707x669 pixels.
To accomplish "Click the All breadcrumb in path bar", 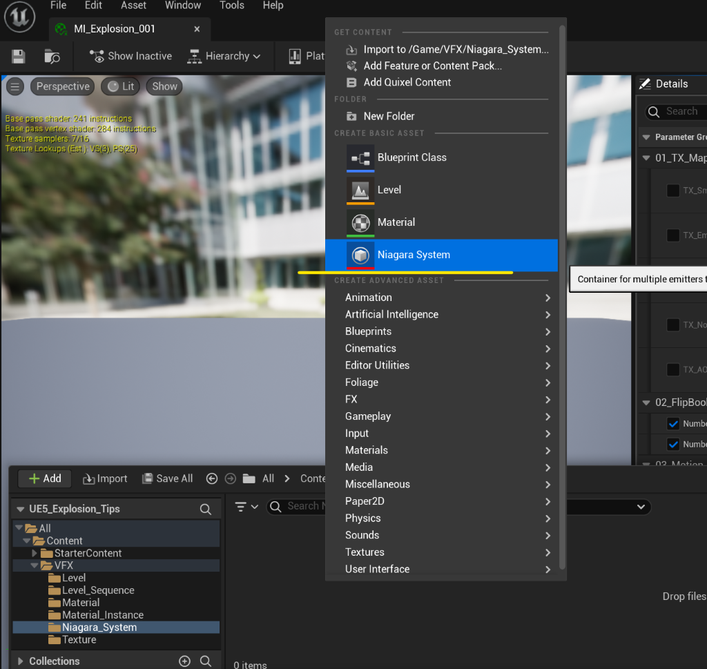I will click(x=269, y=478).
